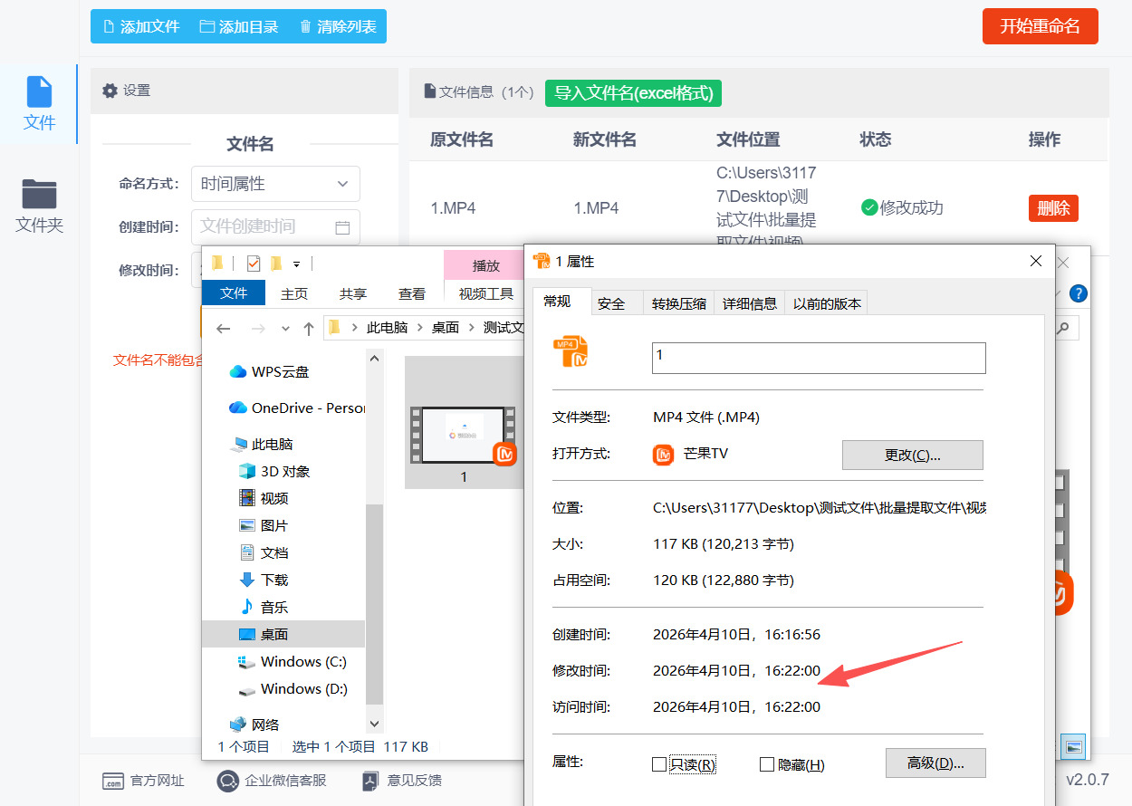Open 以前的版本 tab in properties dialog
Viewport: 1132px width, 806px height.
[827, 303]
